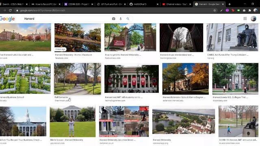Open the Harvard Extension School autumn image
This screenshot has height=146, width=260.
(x=186, y=79)
